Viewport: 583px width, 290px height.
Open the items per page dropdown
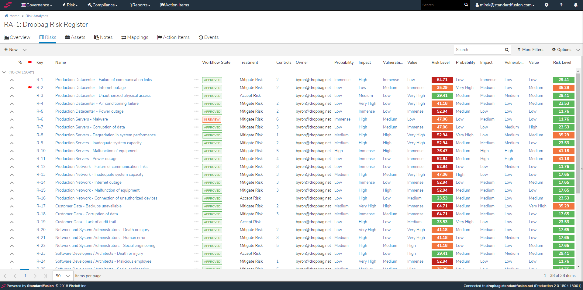point(63,276)
